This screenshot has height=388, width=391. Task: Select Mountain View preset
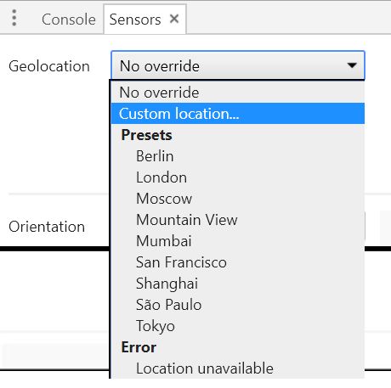(238, 220)
